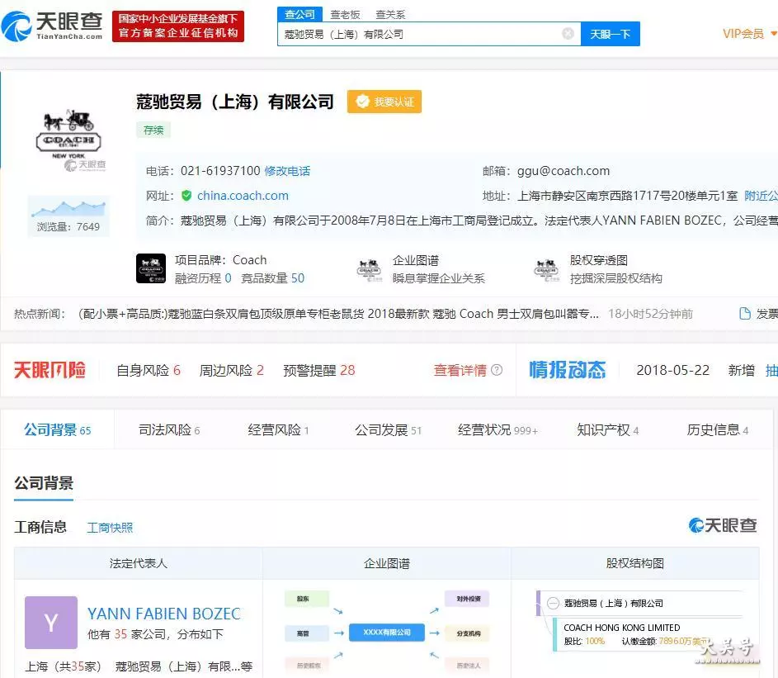Click COACH HONG KONG LIMITED shareholder

coord(622,628)
